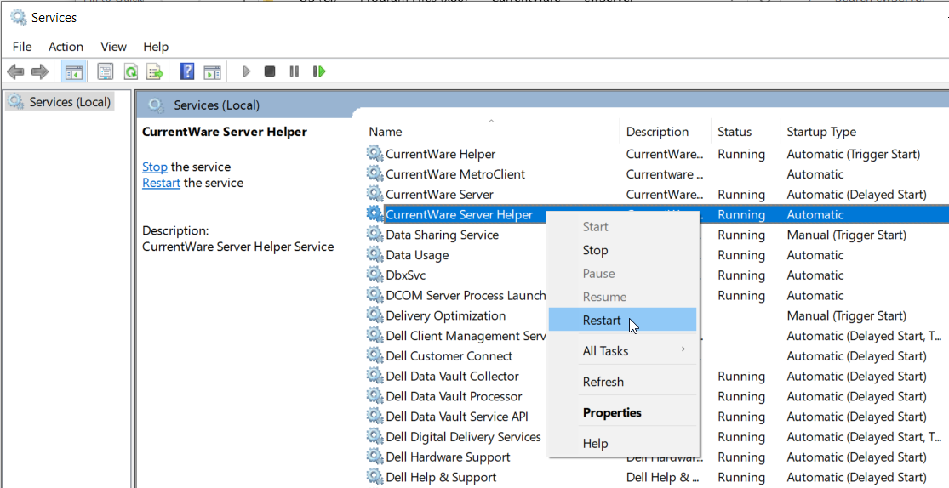Select the DbxSvc service name

(x=406, y=275)
